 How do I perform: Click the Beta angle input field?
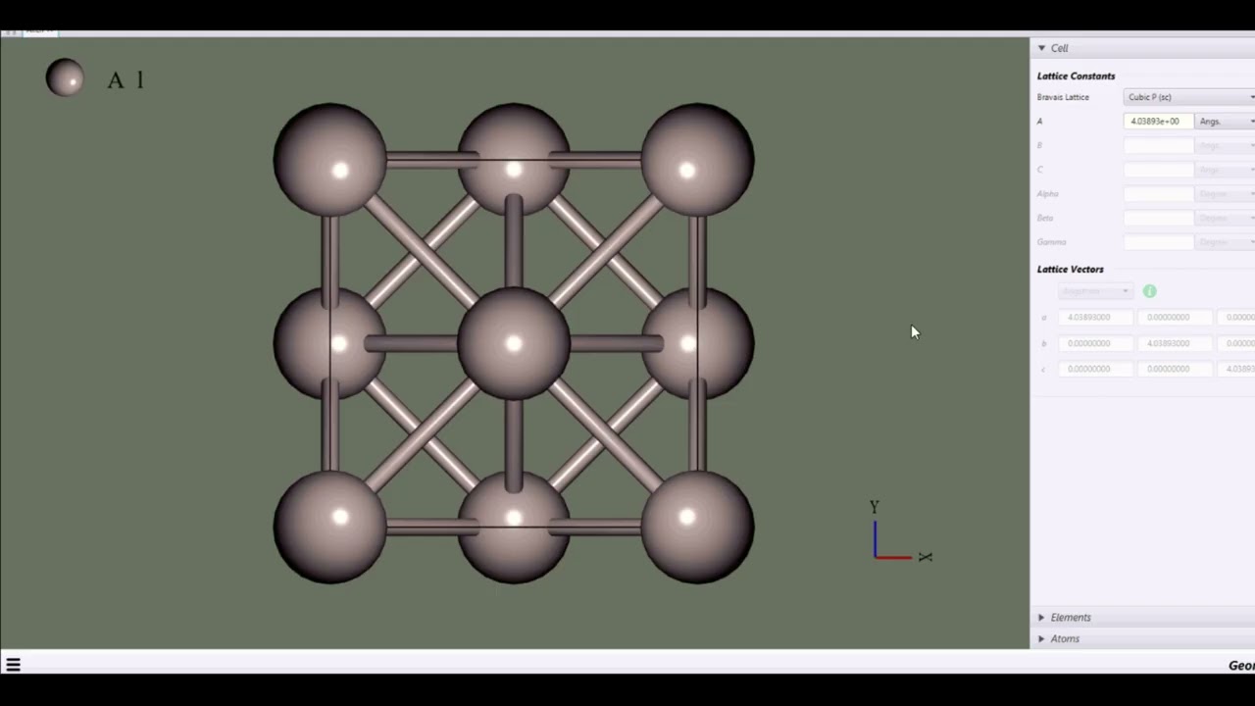click(x=1158, y=218)
